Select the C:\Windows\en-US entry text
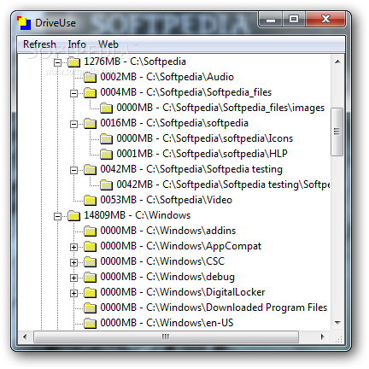This screenshot has width=369, height=369. pos(167,323)
